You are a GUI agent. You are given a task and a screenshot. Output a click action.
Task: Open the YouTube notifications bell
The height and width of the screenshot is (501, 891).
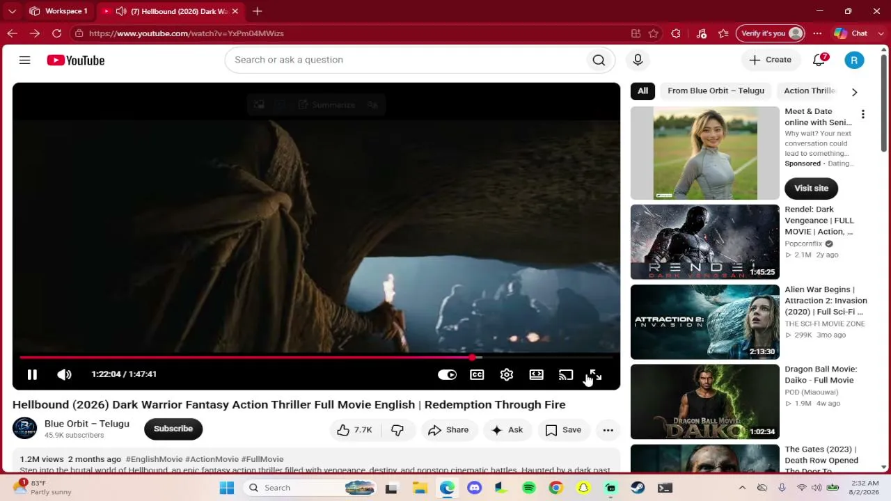pos(819,60)
